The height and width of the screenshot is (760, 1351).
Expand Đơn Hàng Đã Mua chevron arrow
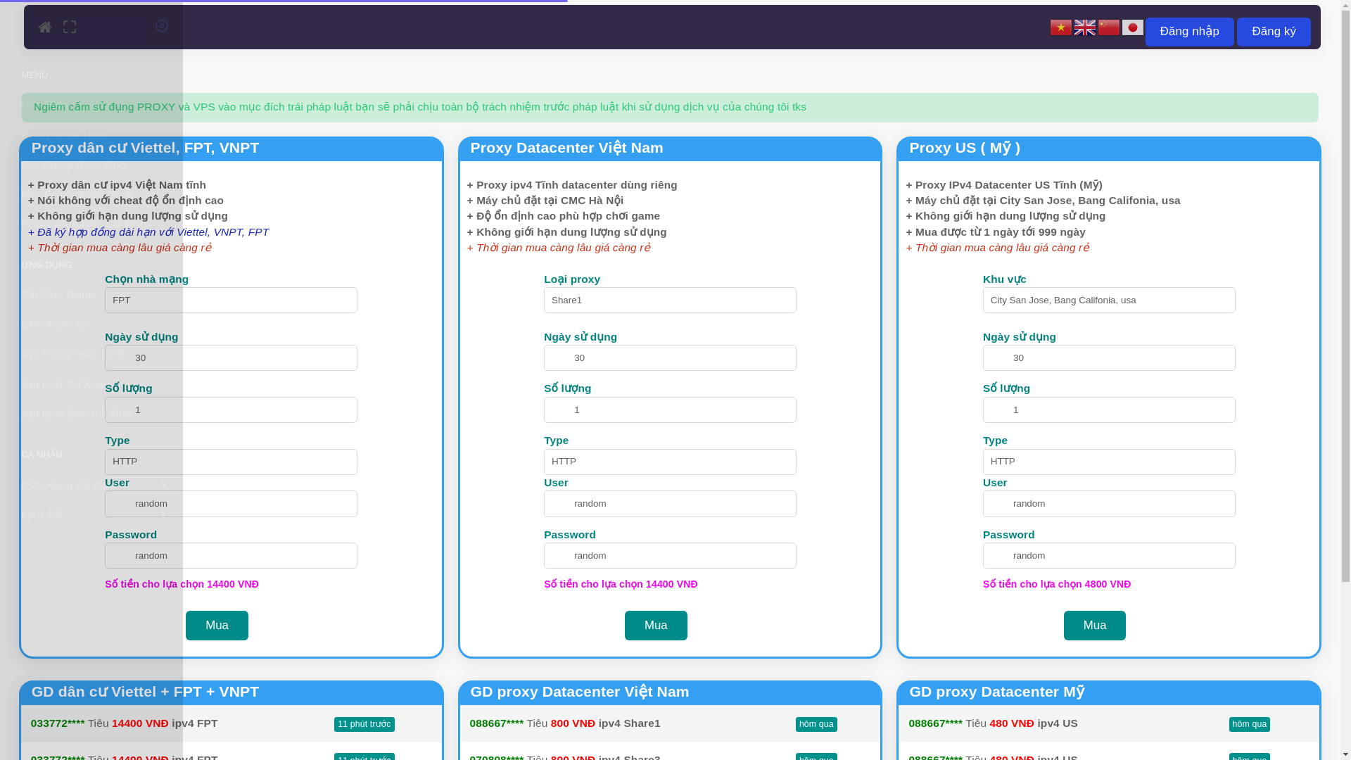coord(163,485)
